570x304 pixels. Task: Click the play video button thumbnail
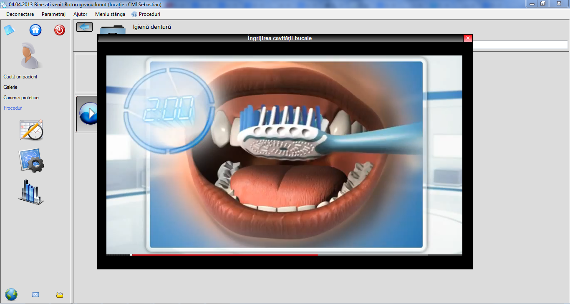click(x=88, y=113)
